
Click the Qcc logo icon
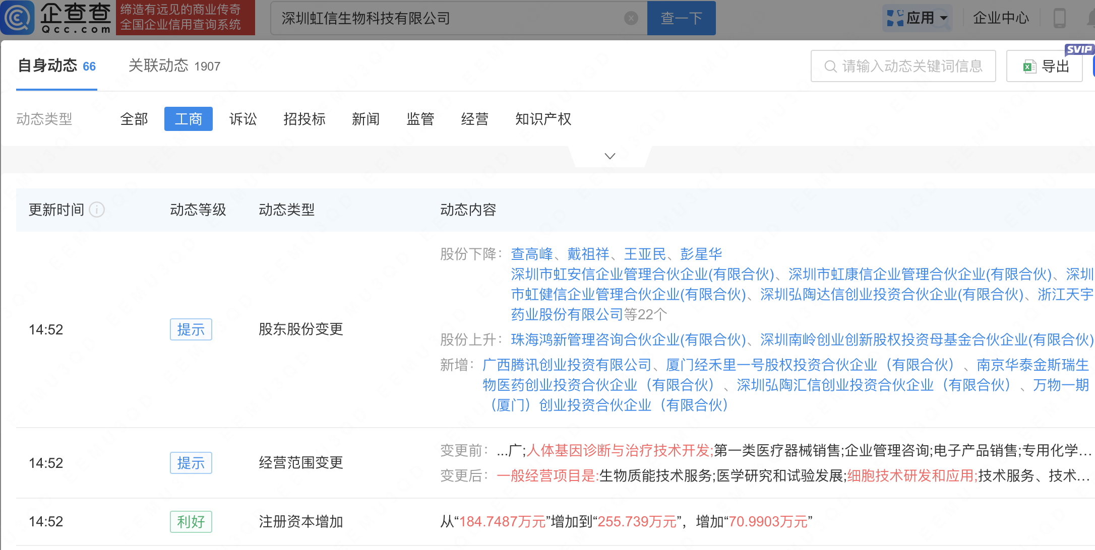pos(18,18)
